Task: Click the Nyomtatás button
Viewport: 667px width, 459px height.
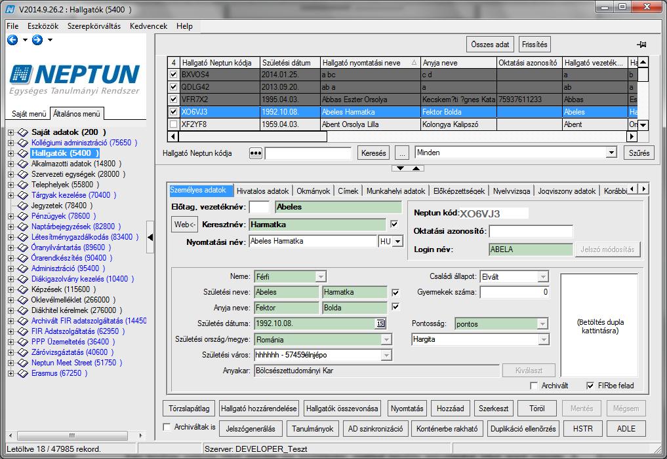Action: point(407,409)
